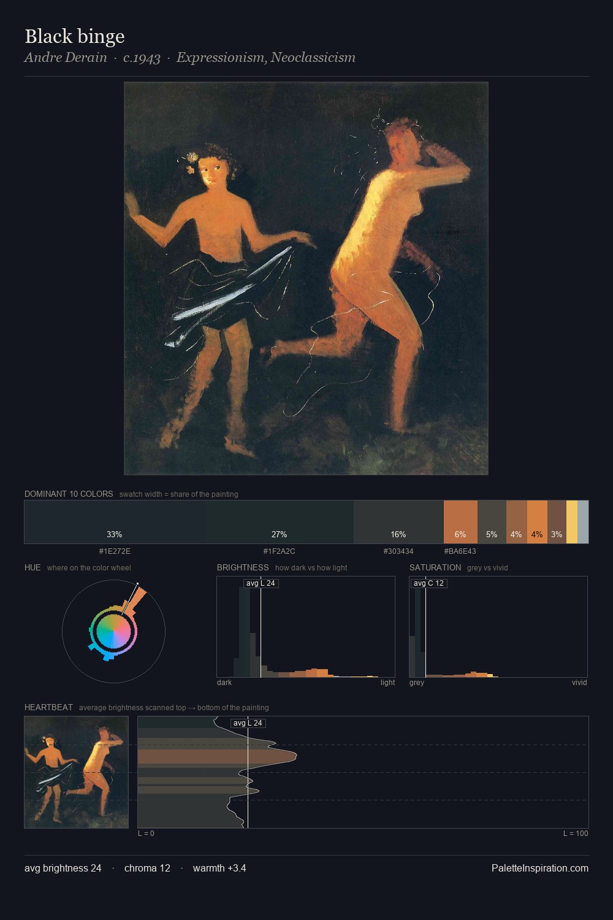This screenshot has width=613, height=920.
Task: Click the heartbeat brightness profile chart
Action: coord(363,772)
